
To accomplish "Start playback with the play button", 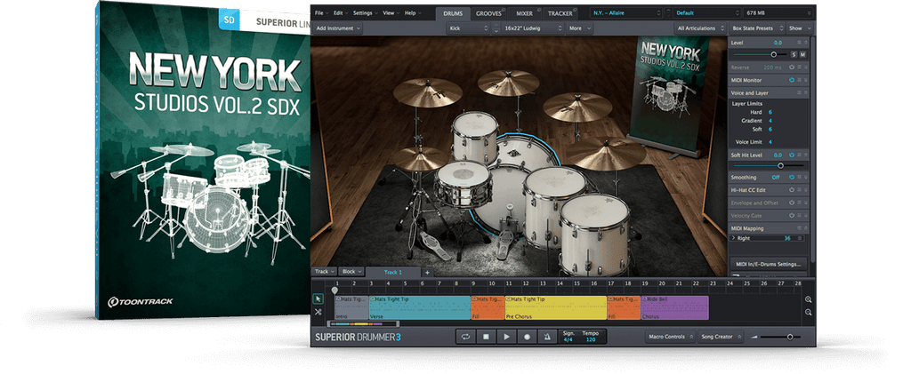I will pos(506,337).
